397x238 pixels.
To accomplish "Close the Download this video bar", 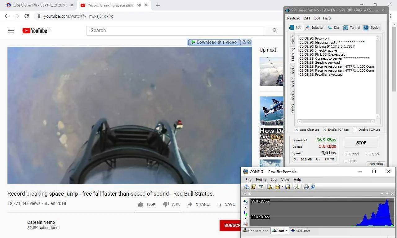I will point(249,42).
